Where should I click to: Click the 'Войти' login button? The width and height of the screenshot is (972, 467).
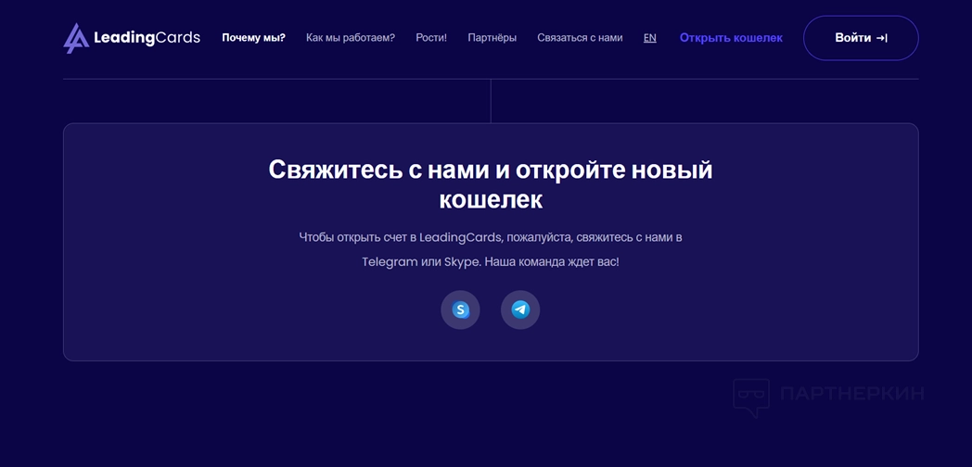pyautogui.click(x=861, y=38)
